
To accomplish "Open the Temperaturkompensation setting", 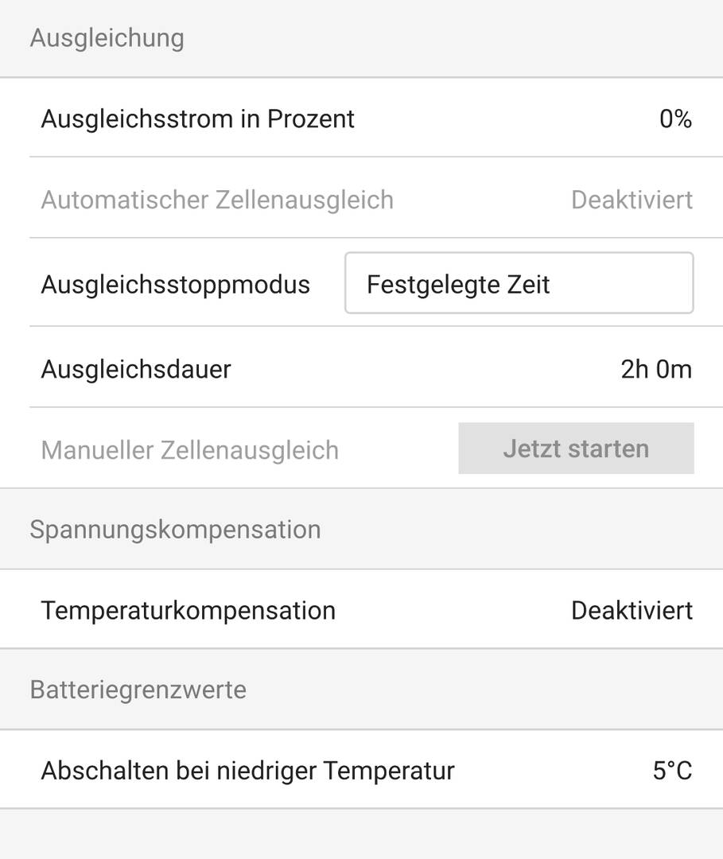I will pos(361,609).
